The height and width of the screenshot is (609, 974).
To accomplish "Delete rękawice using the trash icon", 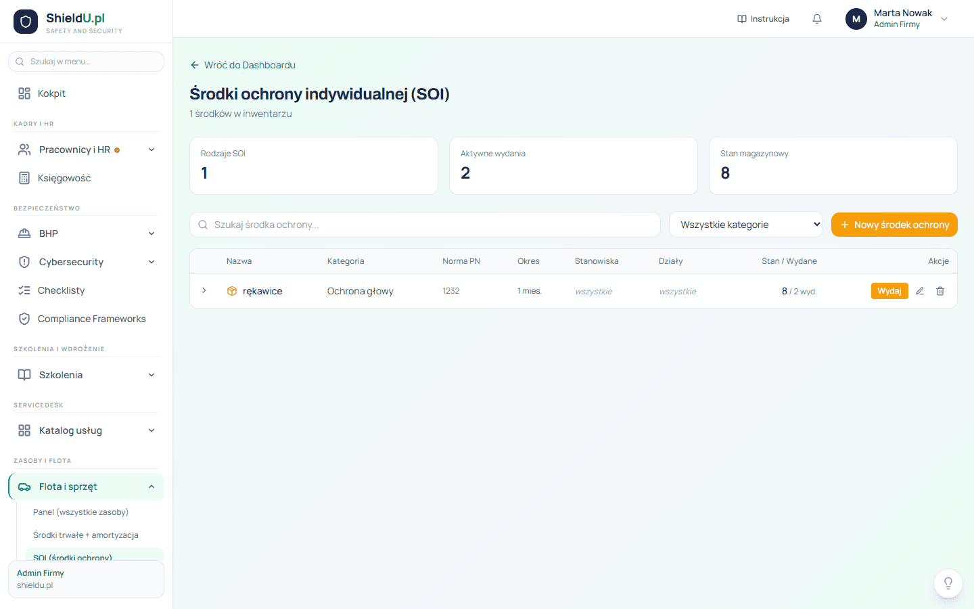I will pos(940,291).
